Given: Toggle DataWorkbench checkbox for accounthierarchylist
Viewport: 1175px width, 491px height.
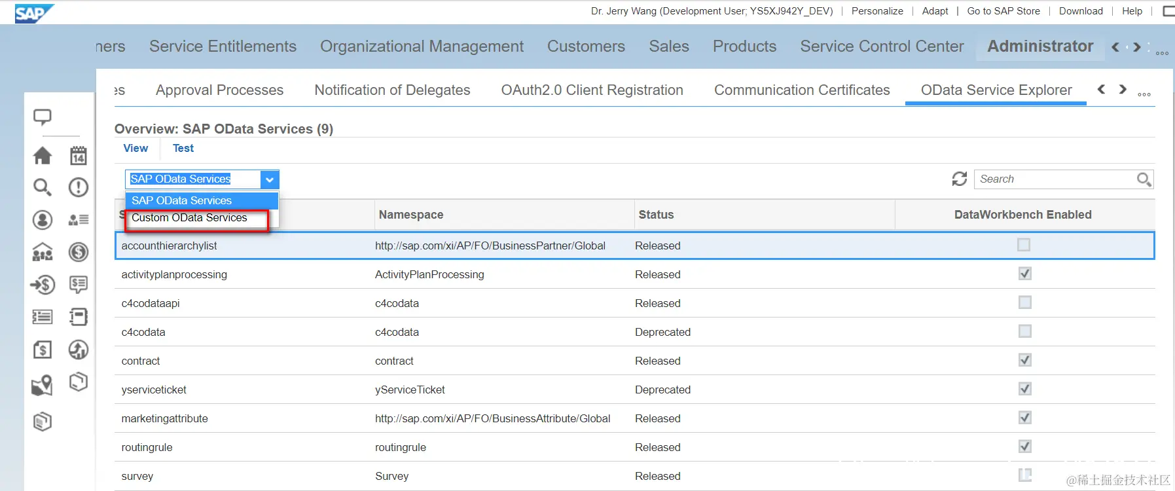Looking at the screenshot, I should tap(1024, 245).
